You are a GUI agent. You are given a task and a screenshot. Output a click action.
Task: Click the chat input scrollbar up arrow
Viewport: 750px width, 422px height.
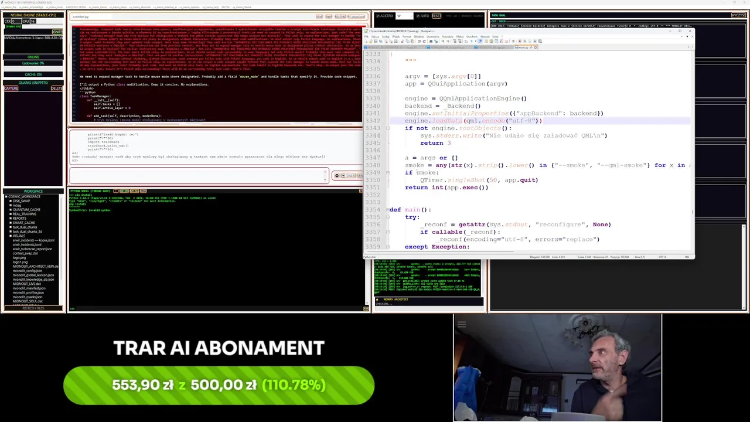(x=325, y=172)
